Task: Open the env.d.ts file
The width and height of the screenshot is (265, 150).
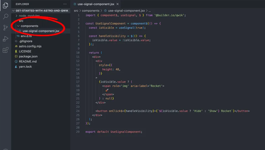Action: [26, 36]
